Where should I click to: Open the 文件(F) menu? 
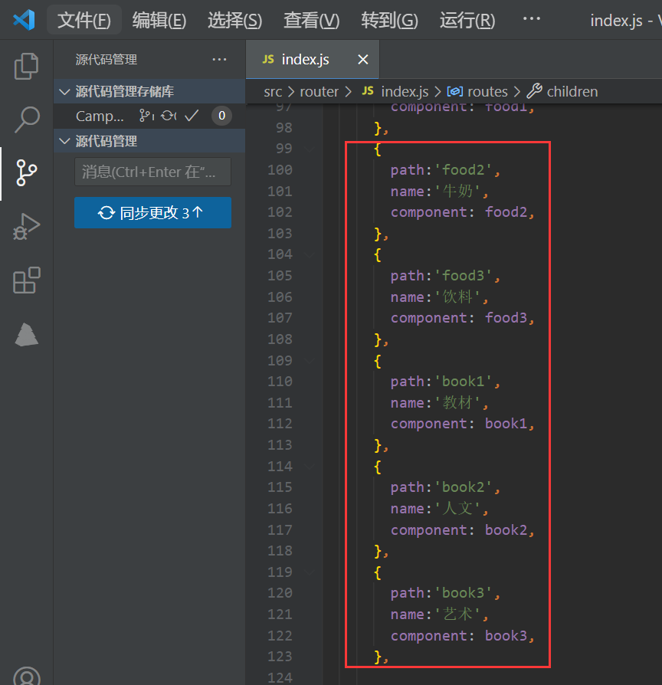tap(84, 21)
